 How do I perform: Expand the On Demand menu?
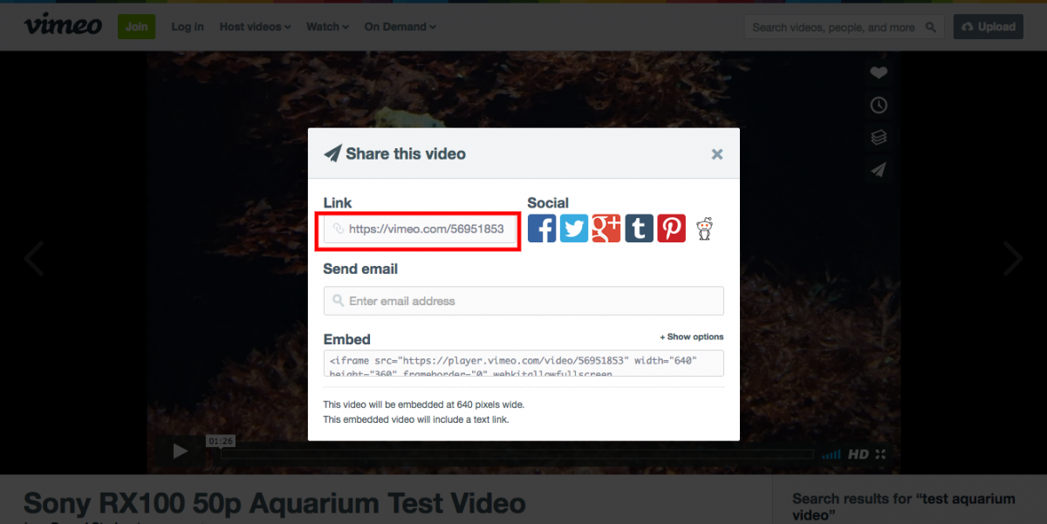(400, 27)
